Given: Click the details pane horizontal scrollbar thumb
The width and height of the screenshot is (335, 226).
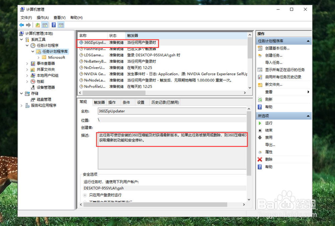Looking at the screenshot, I should pyautogui.click(x=155, y=205).
